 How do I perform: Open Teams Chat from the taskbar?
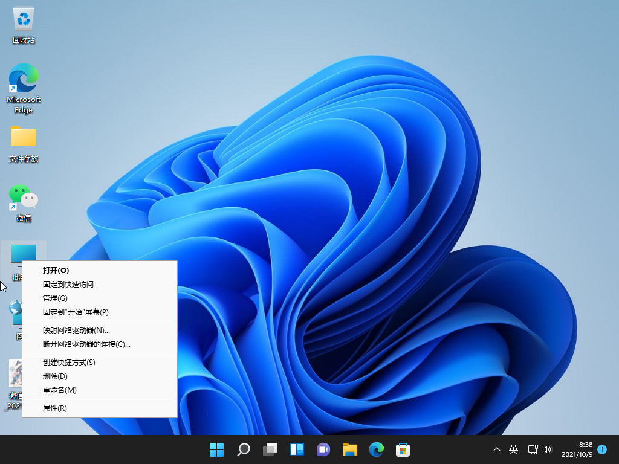323,449
